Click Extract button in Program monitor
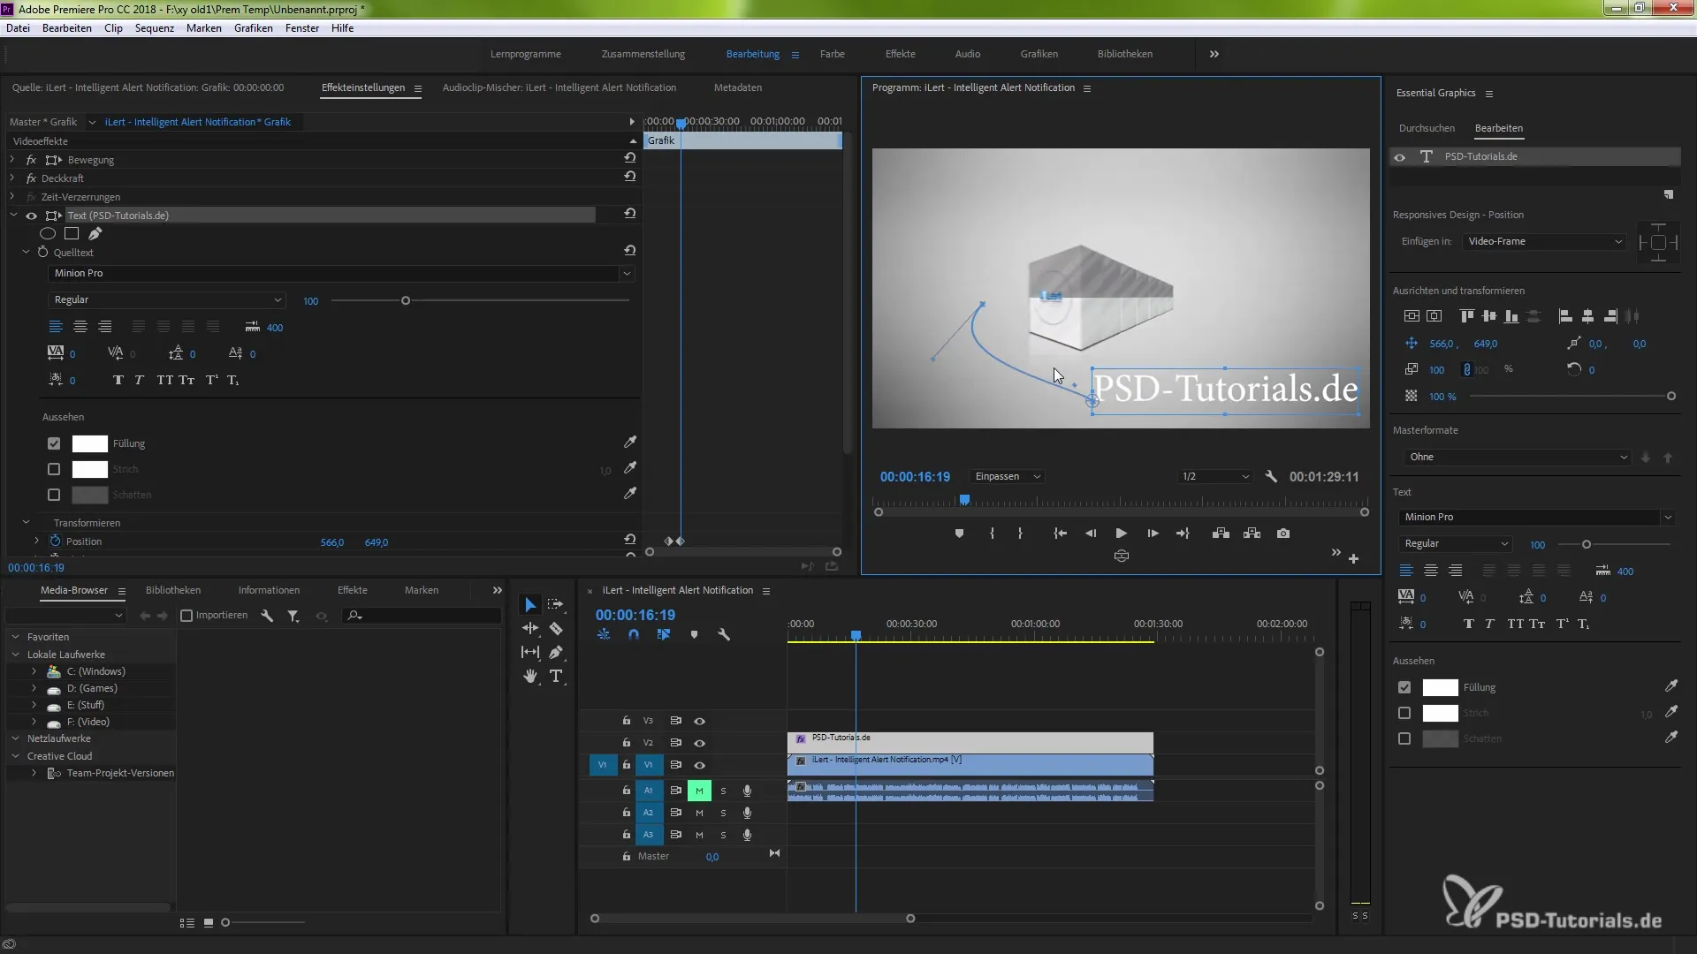Viewport: 1697px width, 954px height. pyautogui.click(x=1252, y=534)
